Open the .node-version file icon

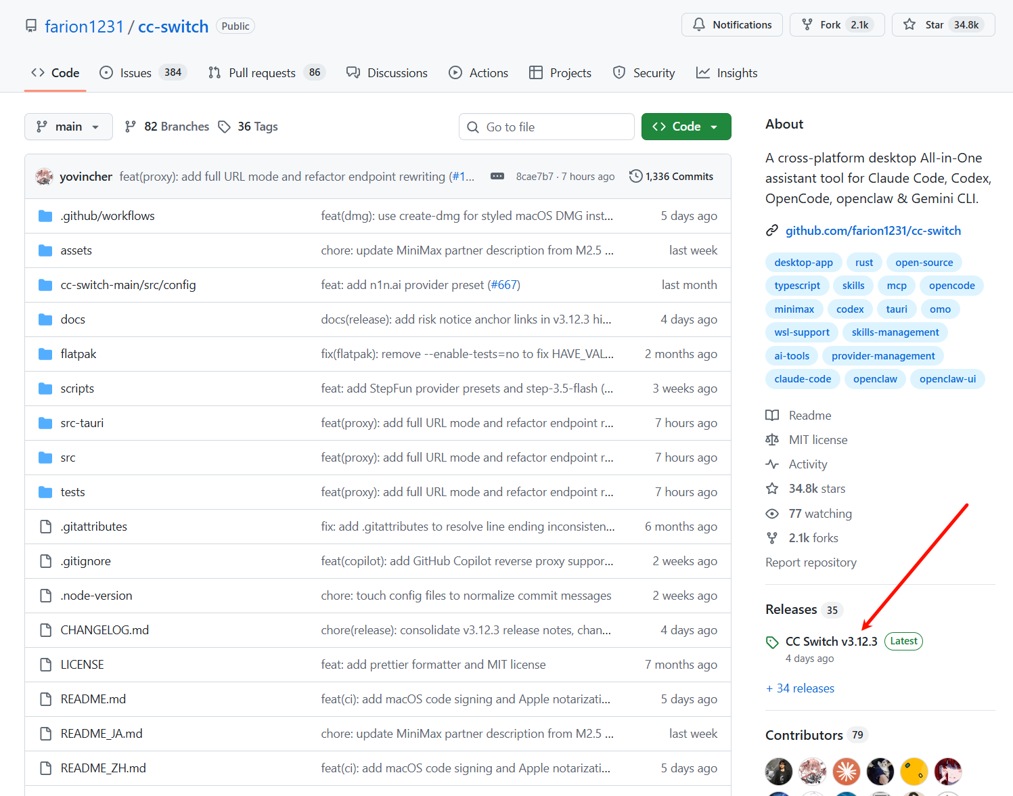click(45, 596)
